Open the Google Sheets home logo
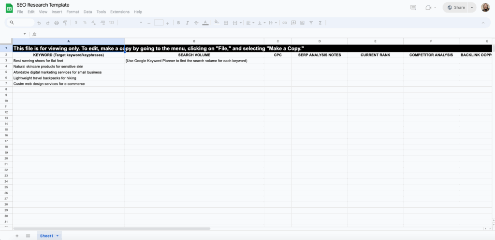Screen dimensions: 495x240 pyautogui.click(x=10, y=8)
